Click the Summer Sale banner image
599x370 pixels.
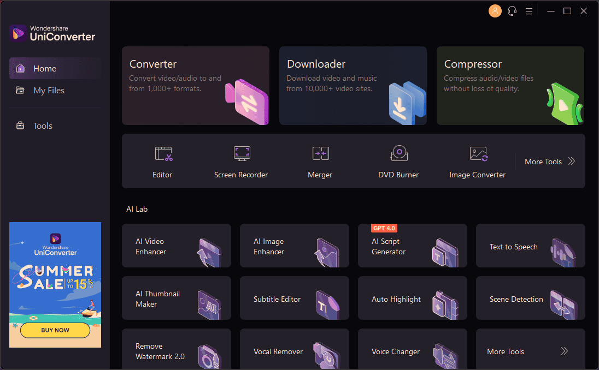55,284
